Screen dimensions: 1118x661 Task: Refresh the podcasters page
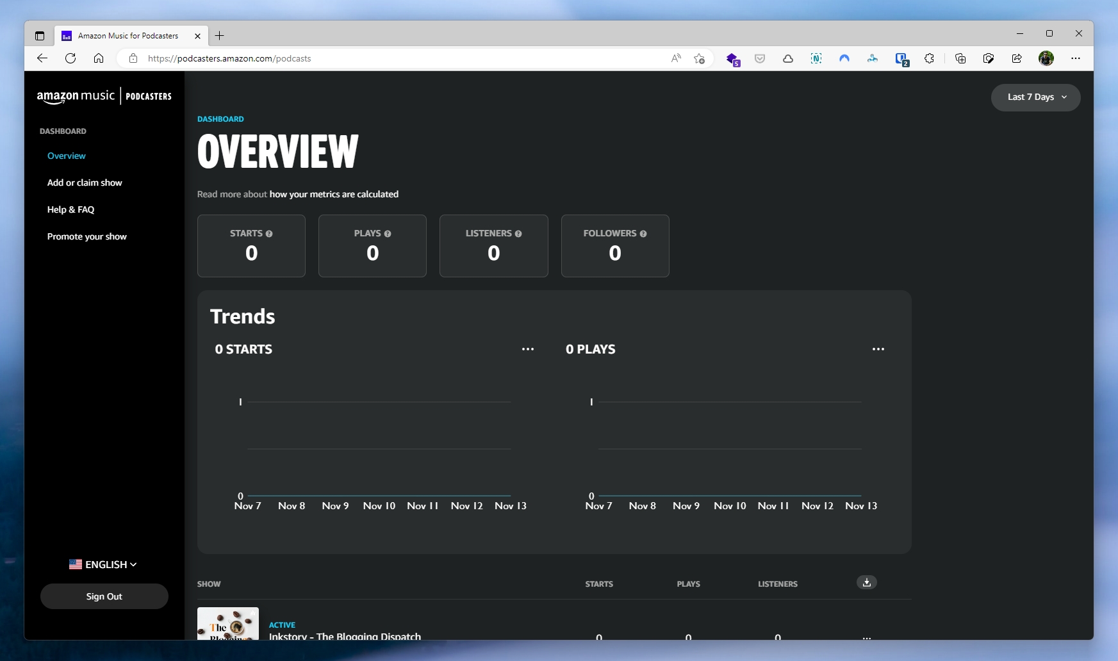point(70,58)
